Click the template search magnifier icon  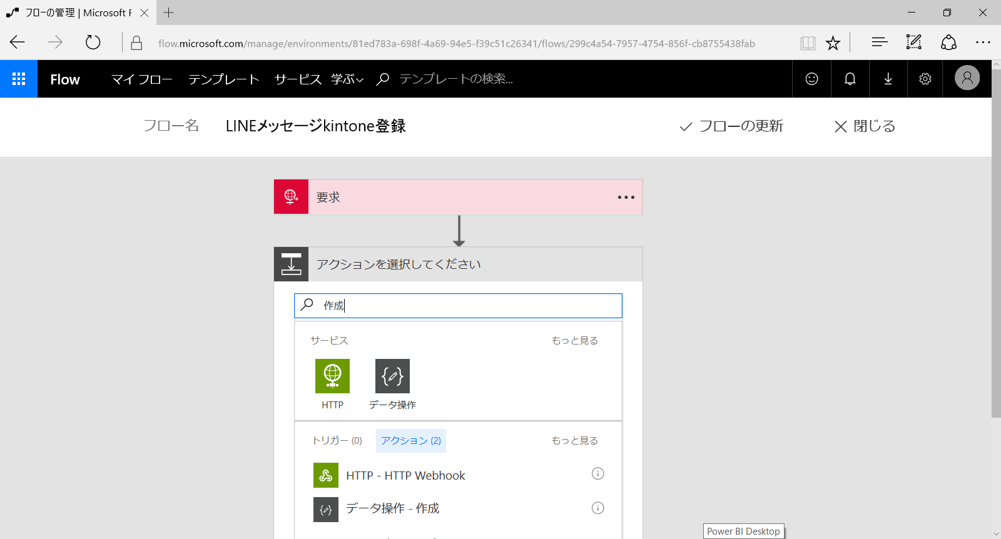(x=383, y=79)
